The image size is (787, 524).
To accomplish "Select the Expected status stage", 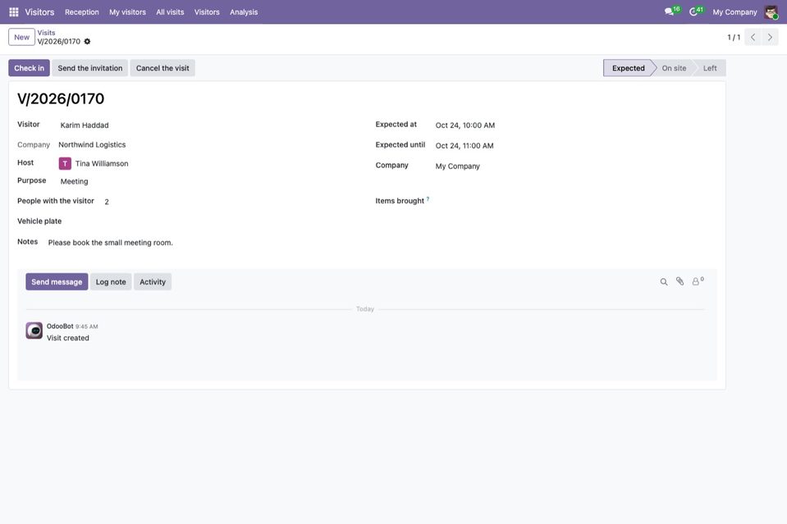I will click(629, 68).
